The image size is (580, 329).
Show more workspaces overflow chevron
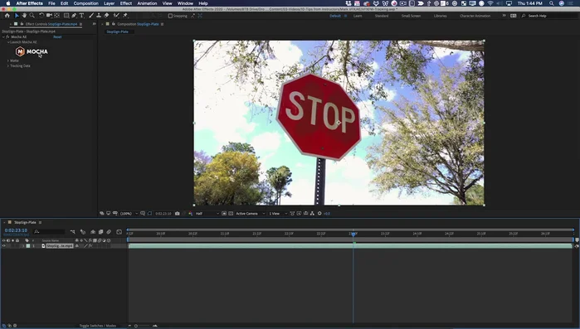click(504, 16)
